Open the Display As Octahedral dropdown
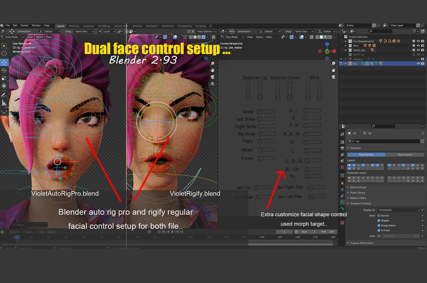 click(399, 210)
